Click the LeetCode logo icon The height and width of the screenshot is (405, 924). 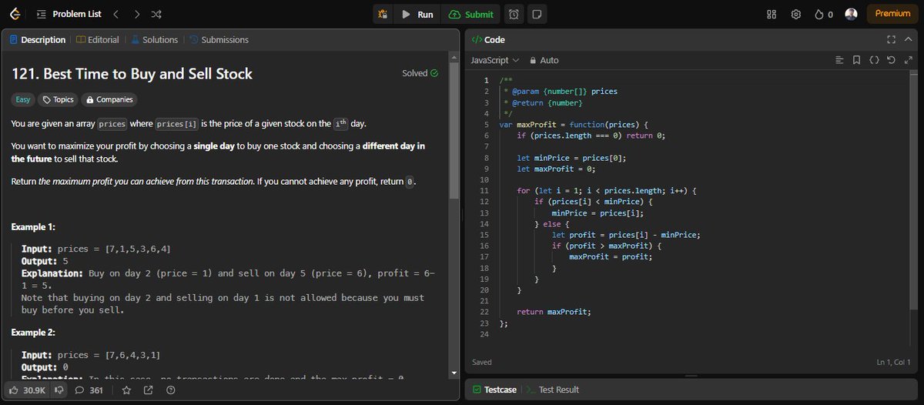click(x=15, y=14)
